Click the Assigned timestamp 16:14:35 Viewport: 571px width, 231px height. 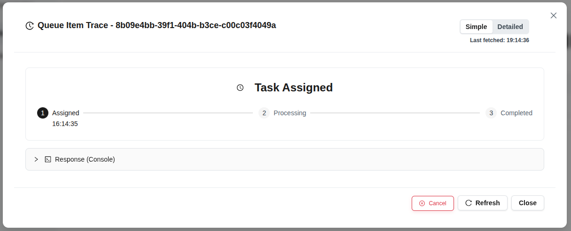65,124
